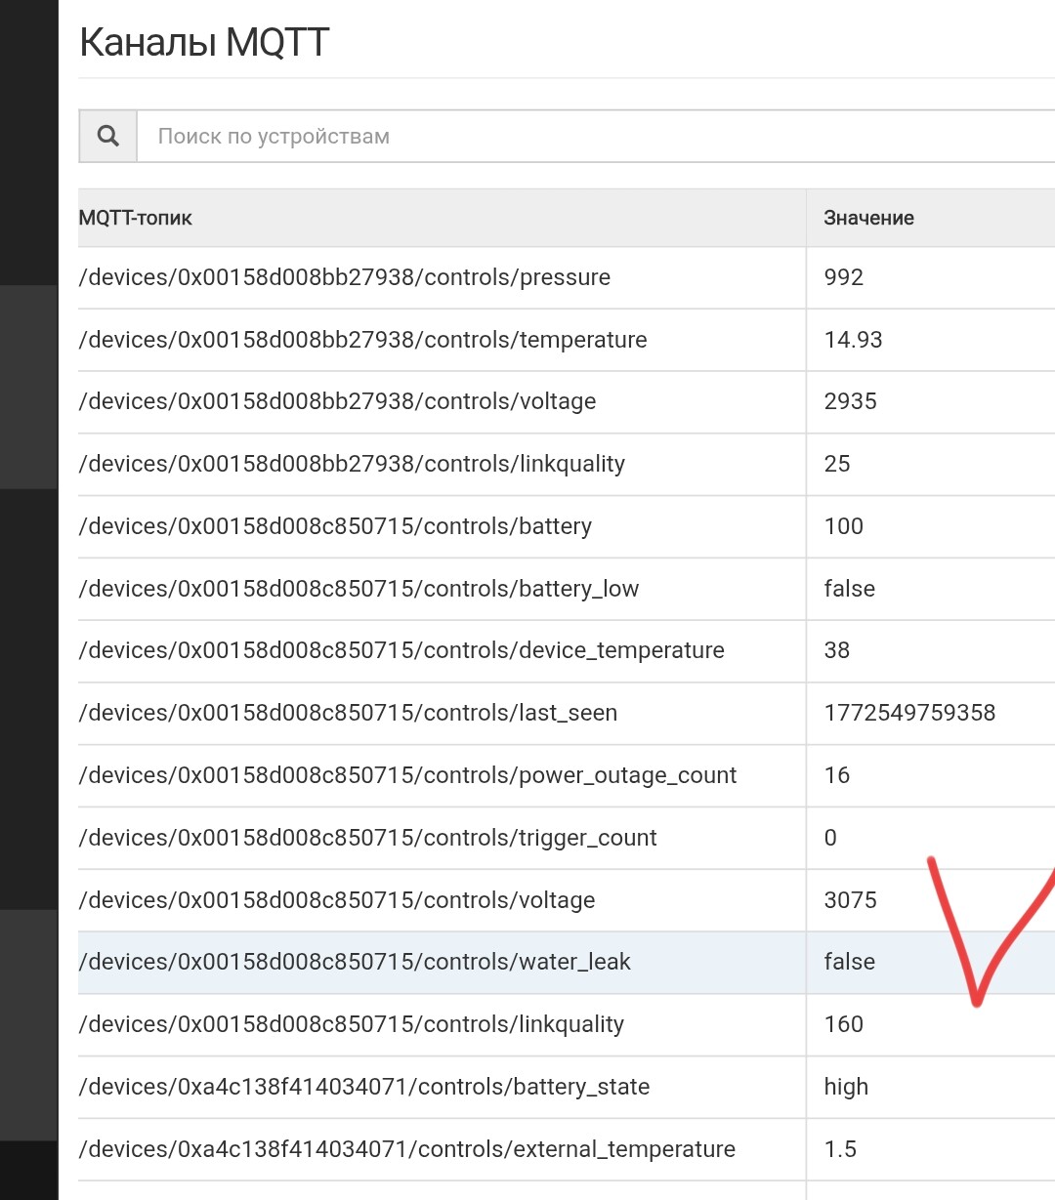Click the "MQTT-топик" column header
1055x1200 pixels.
(136, 218)
